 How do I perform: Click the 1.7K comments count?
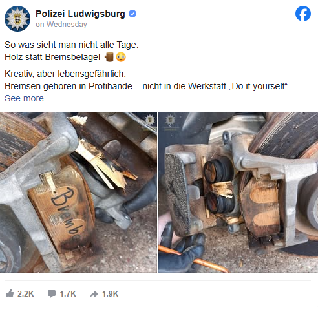[x=68, y=294]
